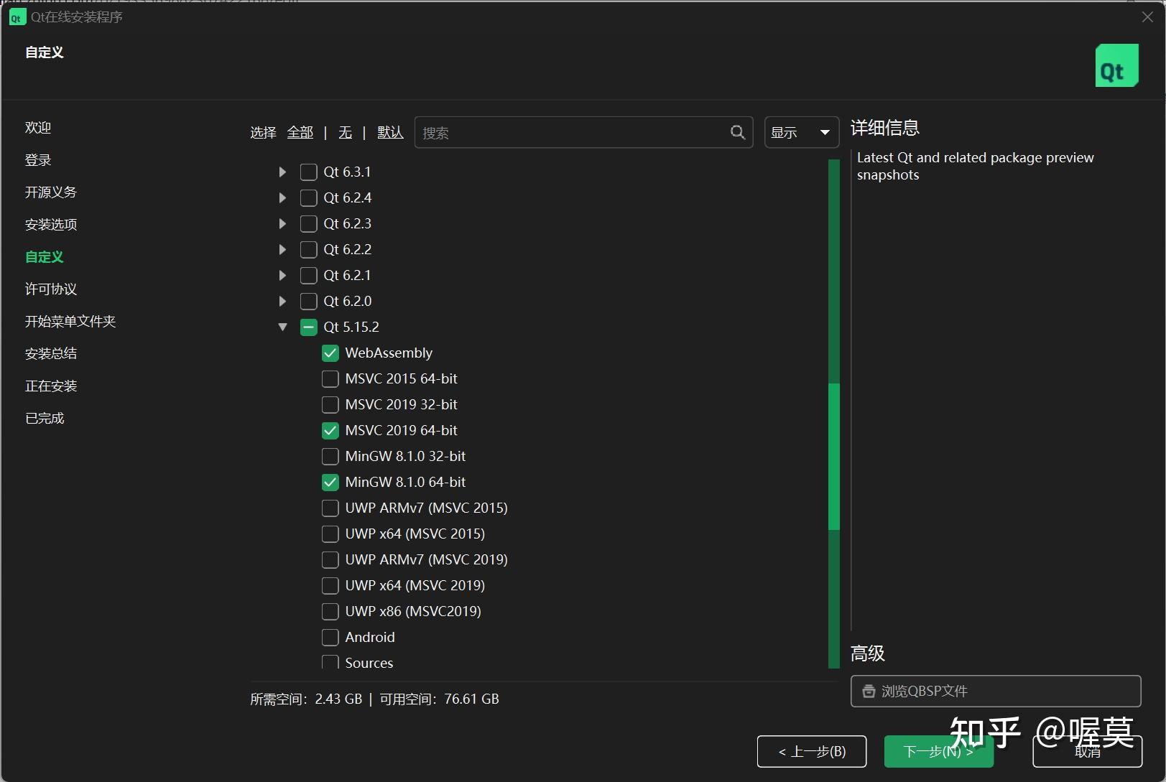Screen dimensions: 1166x782
Task: Go to 安装选项 in the sidebar
Action: [50, 224]
